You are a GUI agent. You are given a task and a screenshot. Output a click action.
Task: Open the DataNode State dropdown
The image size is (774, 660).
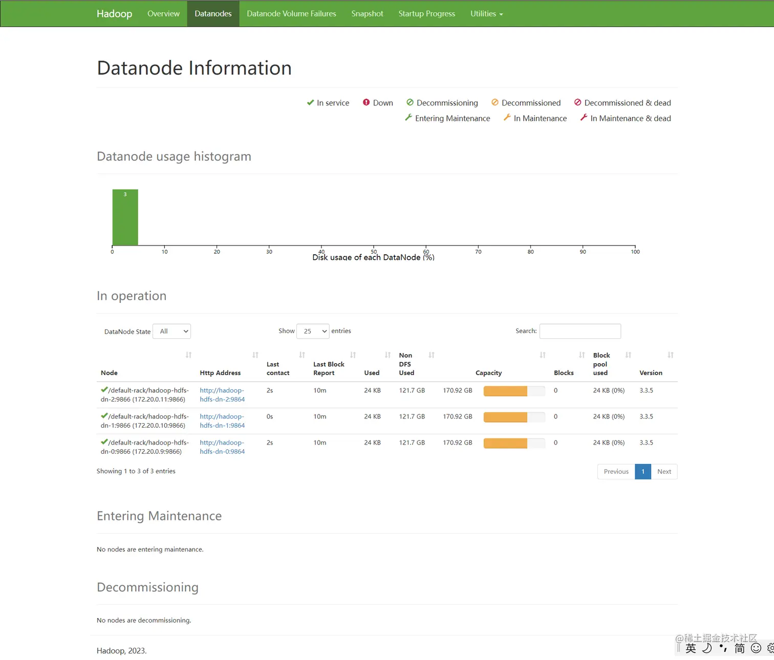coord(172,332)
